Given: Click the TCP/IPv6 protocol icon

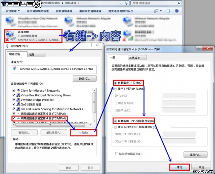Looking at the screenshot, I should [18, 114].
